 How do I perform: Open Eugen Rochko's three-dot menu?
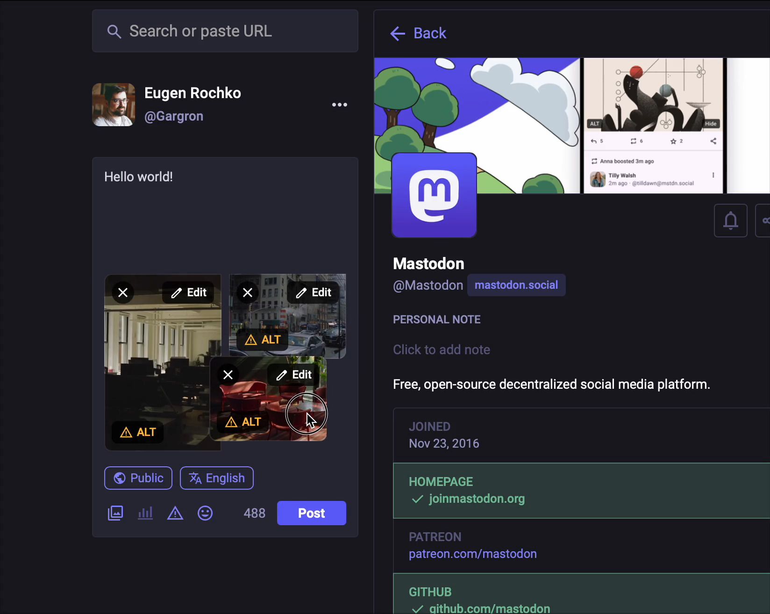coord(340,105)
